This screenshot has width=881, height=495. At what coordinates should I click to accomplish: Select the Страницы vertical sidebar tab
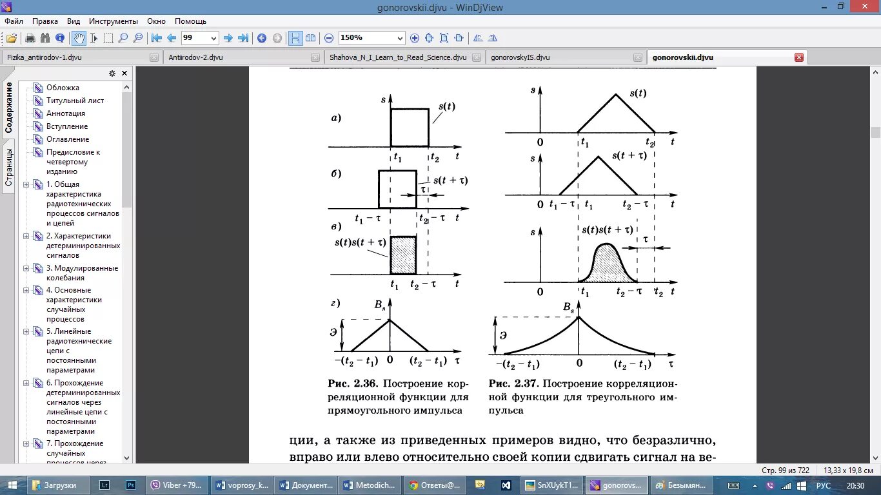(8, 167)
